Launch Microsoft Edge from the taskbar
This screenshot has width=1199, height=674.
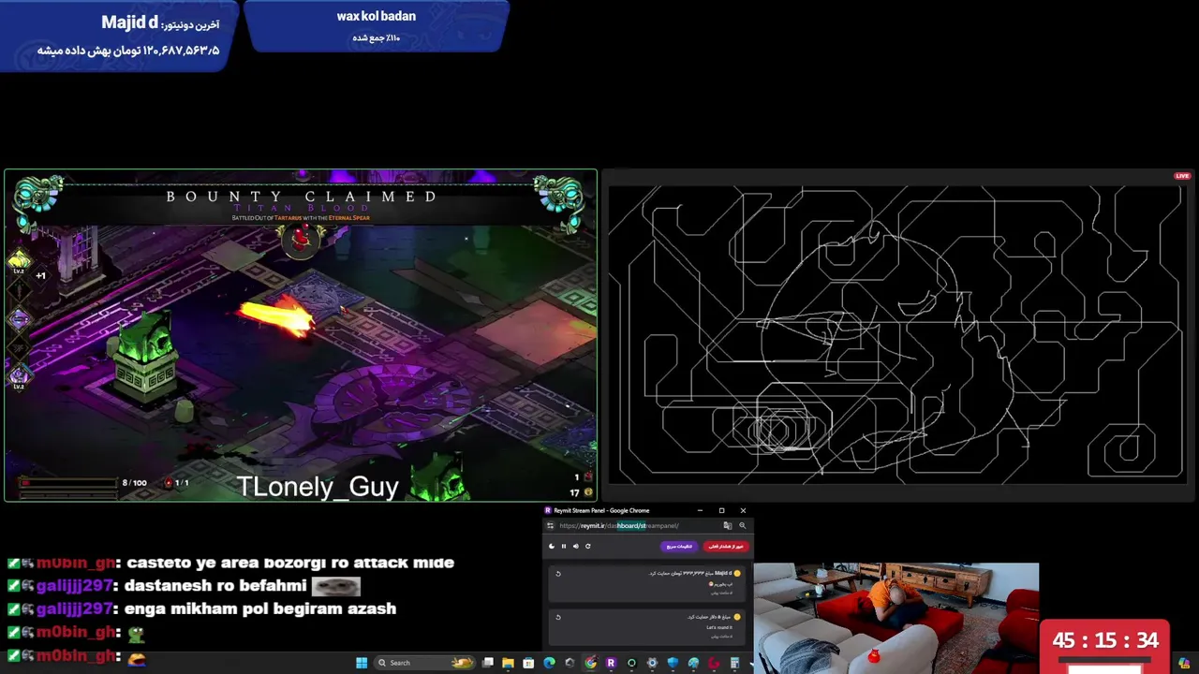(x=549, y=663)
